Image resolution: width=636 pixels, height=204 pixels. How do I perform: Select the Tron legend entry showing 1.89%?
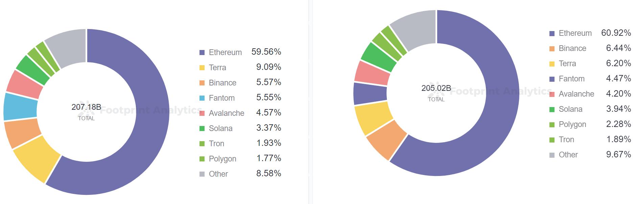[x=566, y=139]
